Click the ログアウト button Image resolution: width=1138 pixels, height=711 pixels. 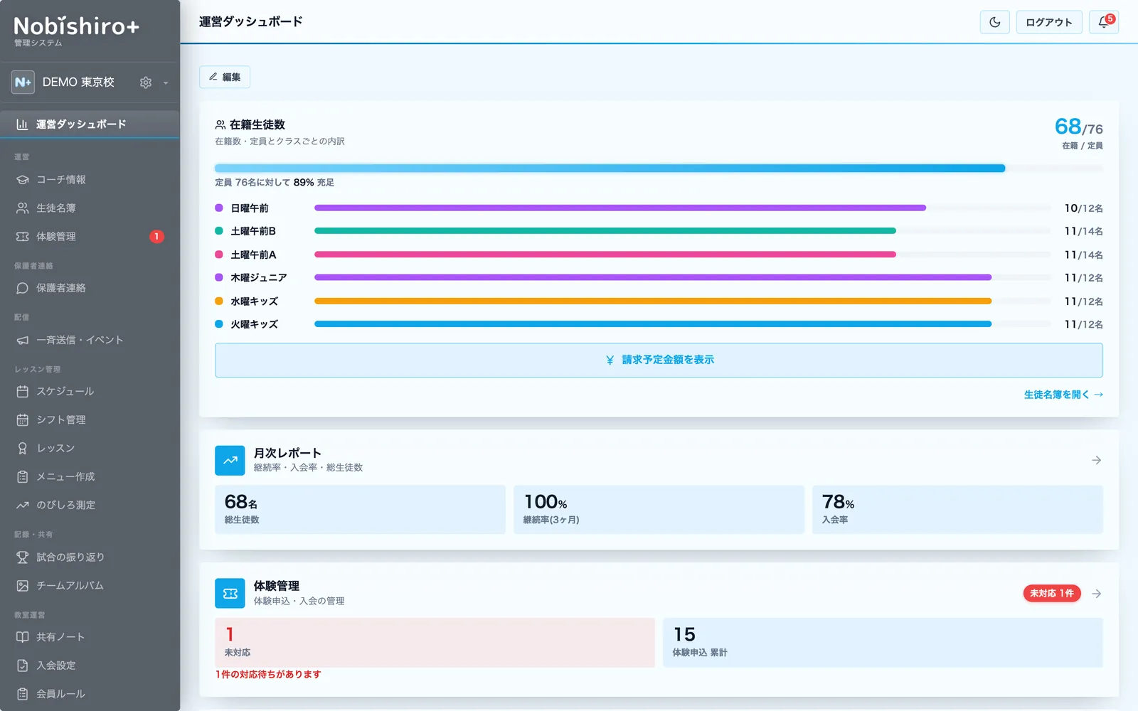[1049, 22]
